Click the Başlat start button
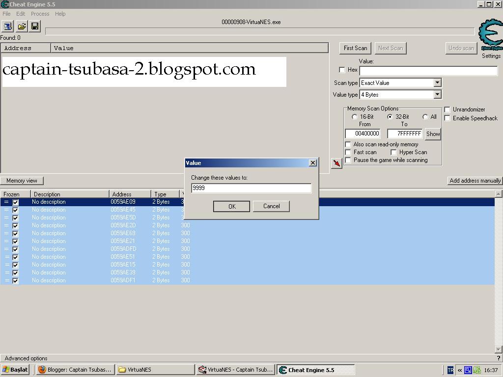Viewport: 503px width, 377px height. (x=15, y=370)
